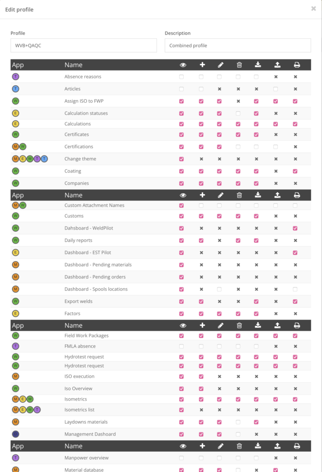Click the plus add icon in first table header
This screenshot has height=472, width=322.
[x=202, y=65]
